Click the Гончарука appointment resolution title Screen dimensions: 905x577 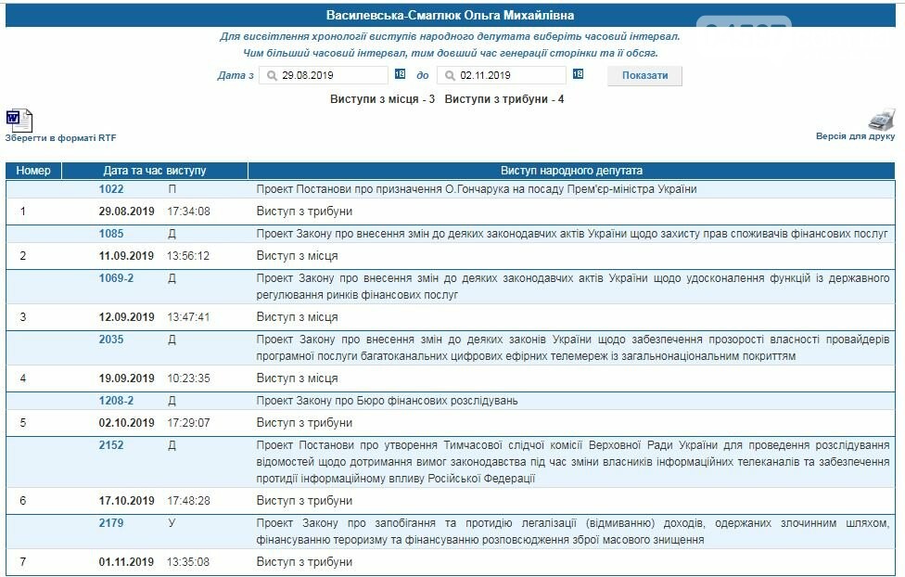coord(477,189)
